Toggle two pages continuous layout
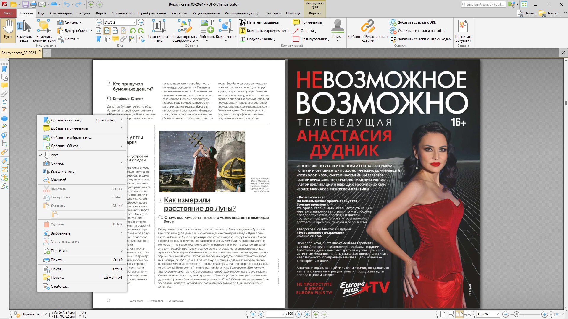 [467, 314]
